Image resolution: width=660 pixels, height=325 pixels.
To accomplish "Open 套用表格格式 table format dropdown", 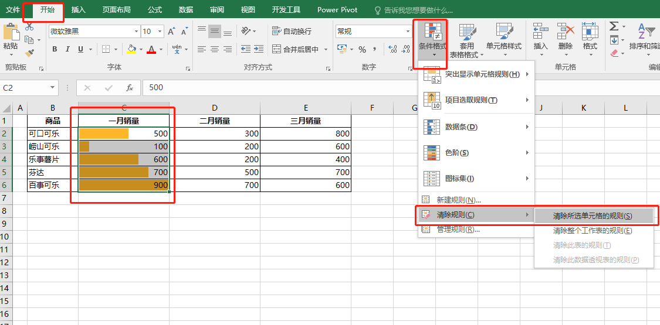I will [467, 41].
